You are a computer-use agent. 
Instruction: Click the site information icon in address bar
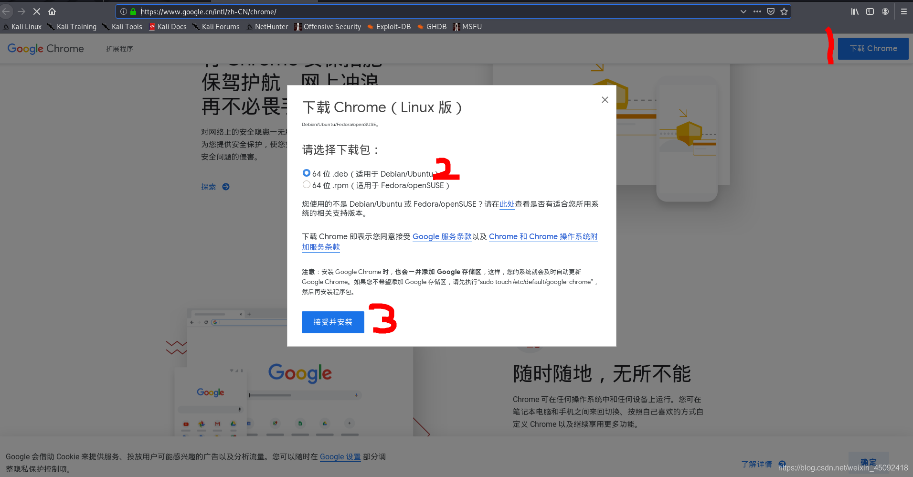[124, 11]
